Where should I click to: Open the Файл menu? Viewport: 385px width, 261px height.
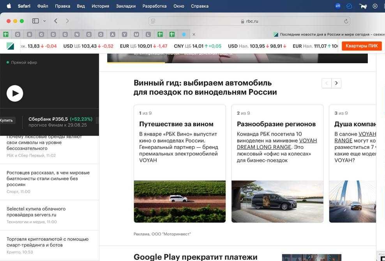click(43, 6)
